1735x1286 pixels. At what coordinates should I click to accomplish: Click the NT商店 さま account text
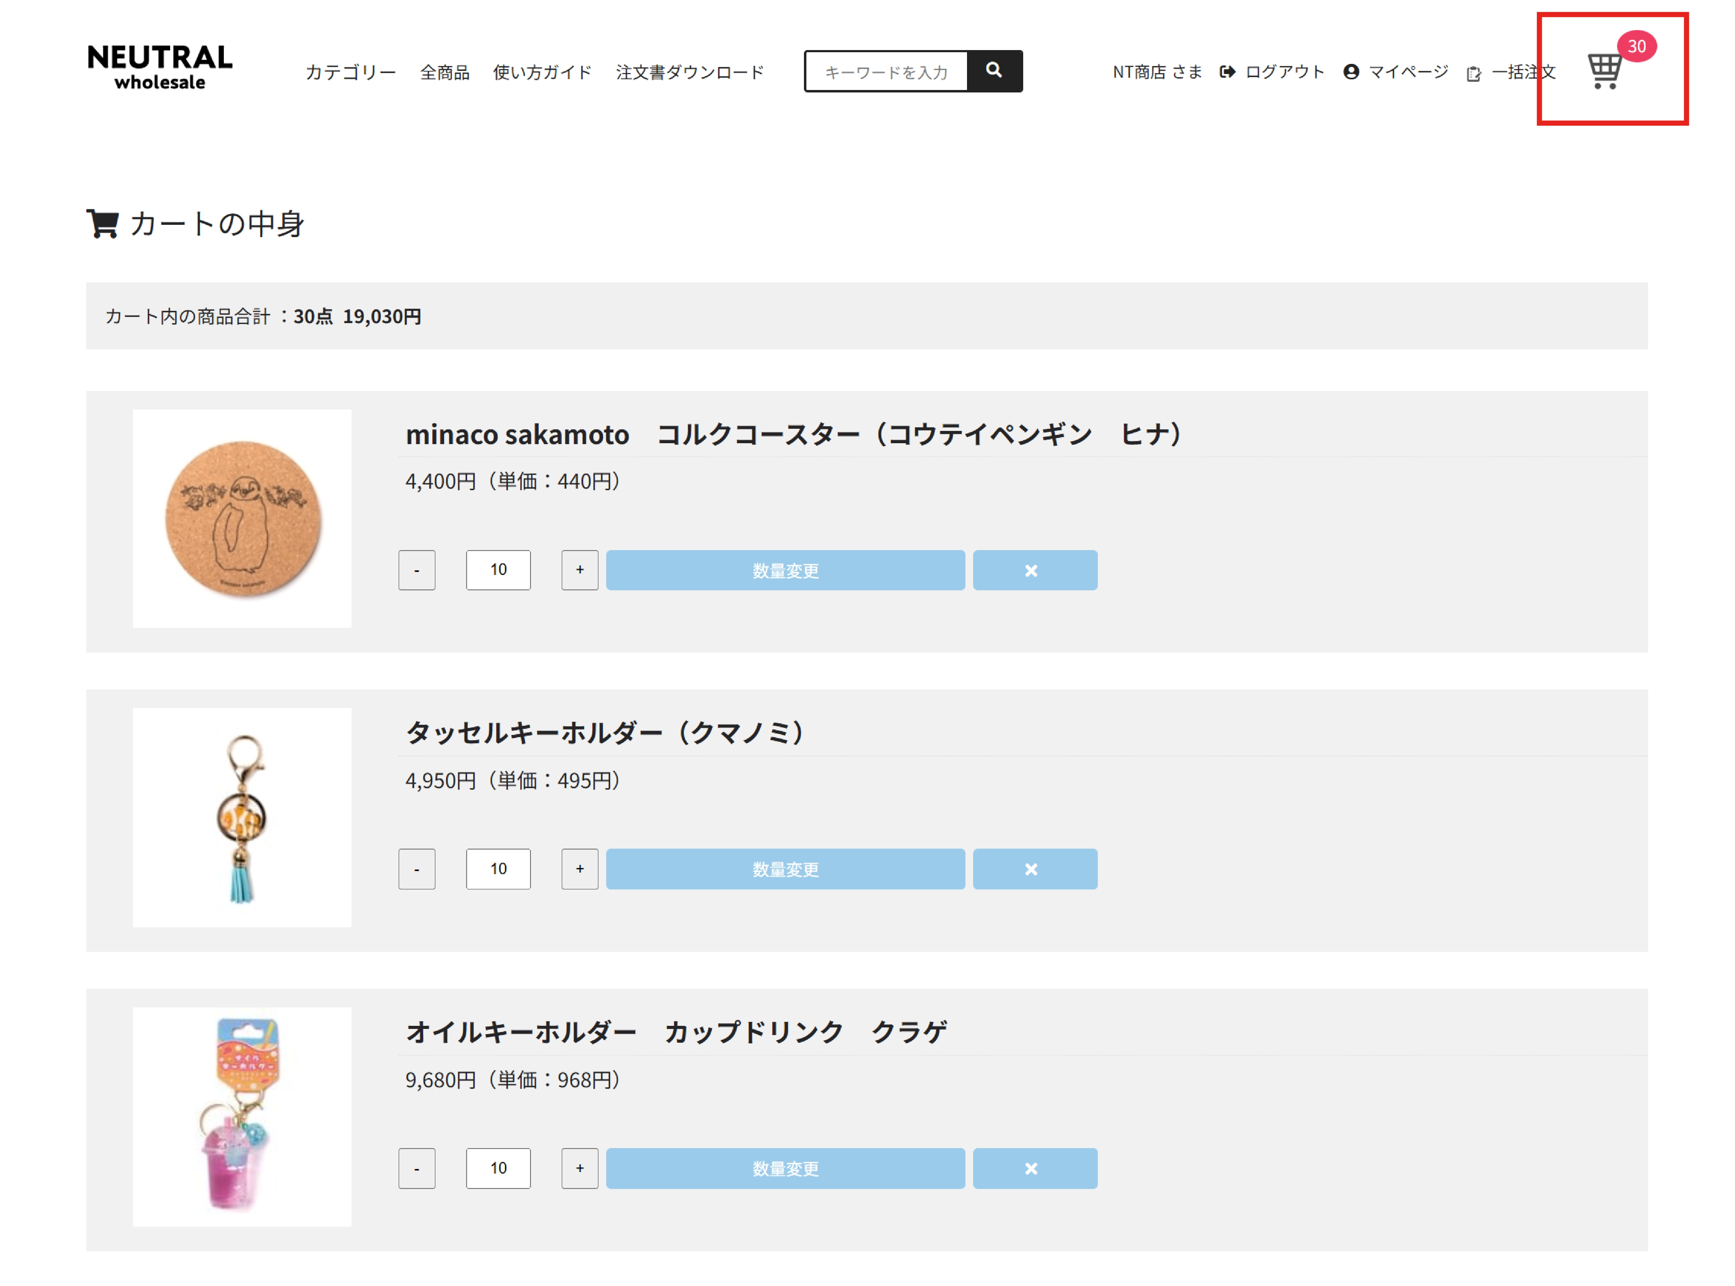(1157, 72)
